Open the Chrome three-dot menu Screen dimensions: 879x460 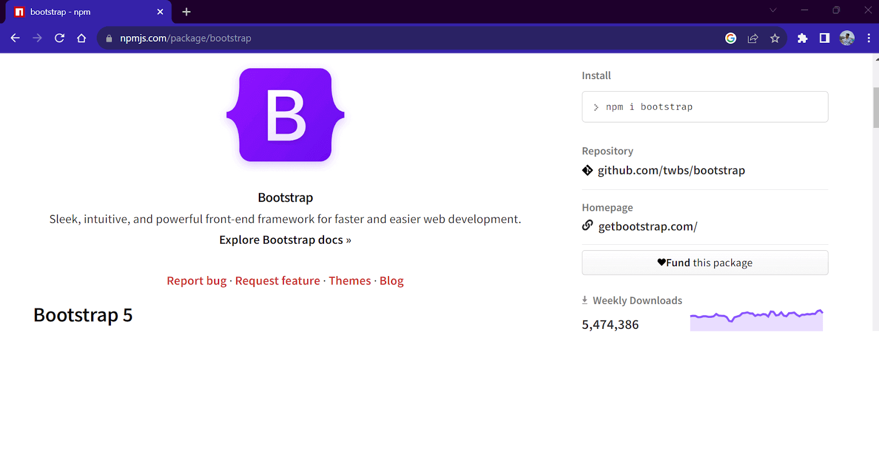869,38
